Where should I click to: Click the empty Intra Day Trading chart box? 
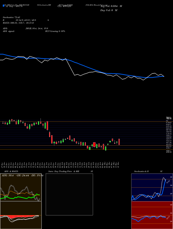pos(69,194)
